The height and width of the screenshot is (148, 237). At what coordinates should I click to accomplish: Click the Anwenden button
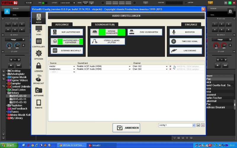(126, 128)
